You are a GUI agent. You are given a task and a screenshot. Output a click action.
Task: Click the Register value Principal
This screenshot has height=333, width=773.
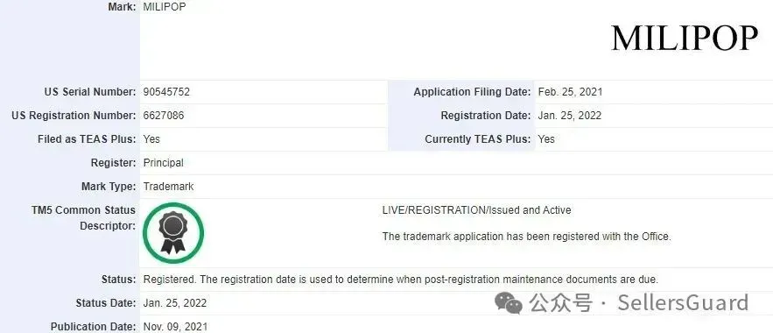click(x=163, y=163)
